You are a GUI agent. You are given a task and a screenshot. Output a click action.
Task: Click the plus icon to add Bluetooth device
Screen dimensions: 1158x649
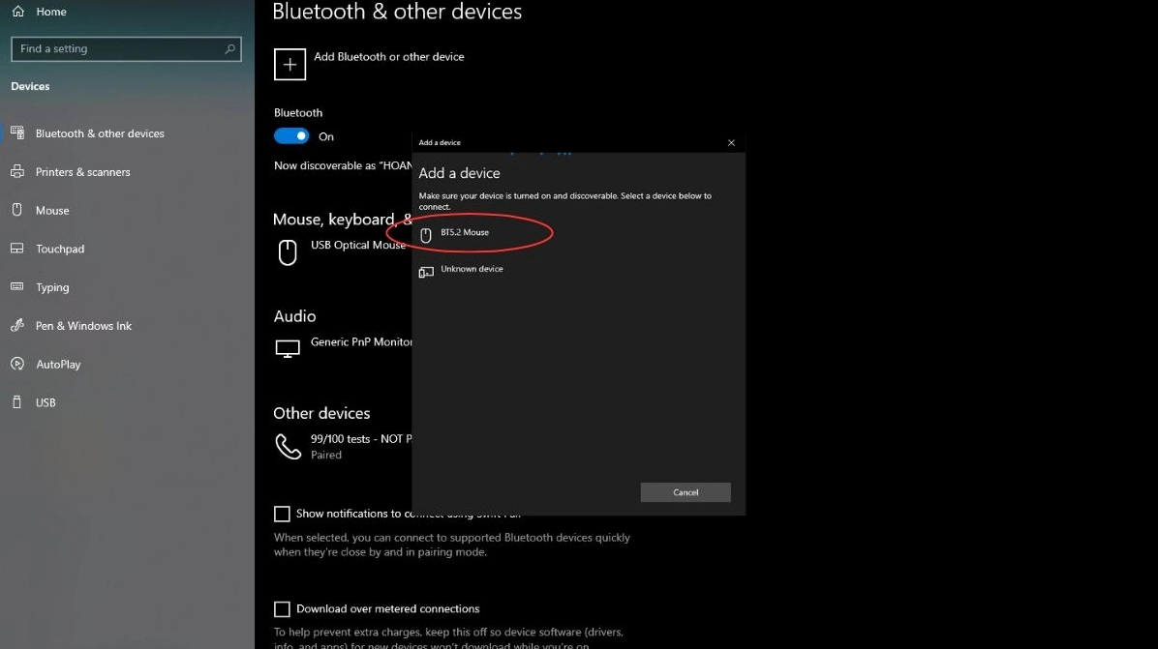(x=289, y=65)
